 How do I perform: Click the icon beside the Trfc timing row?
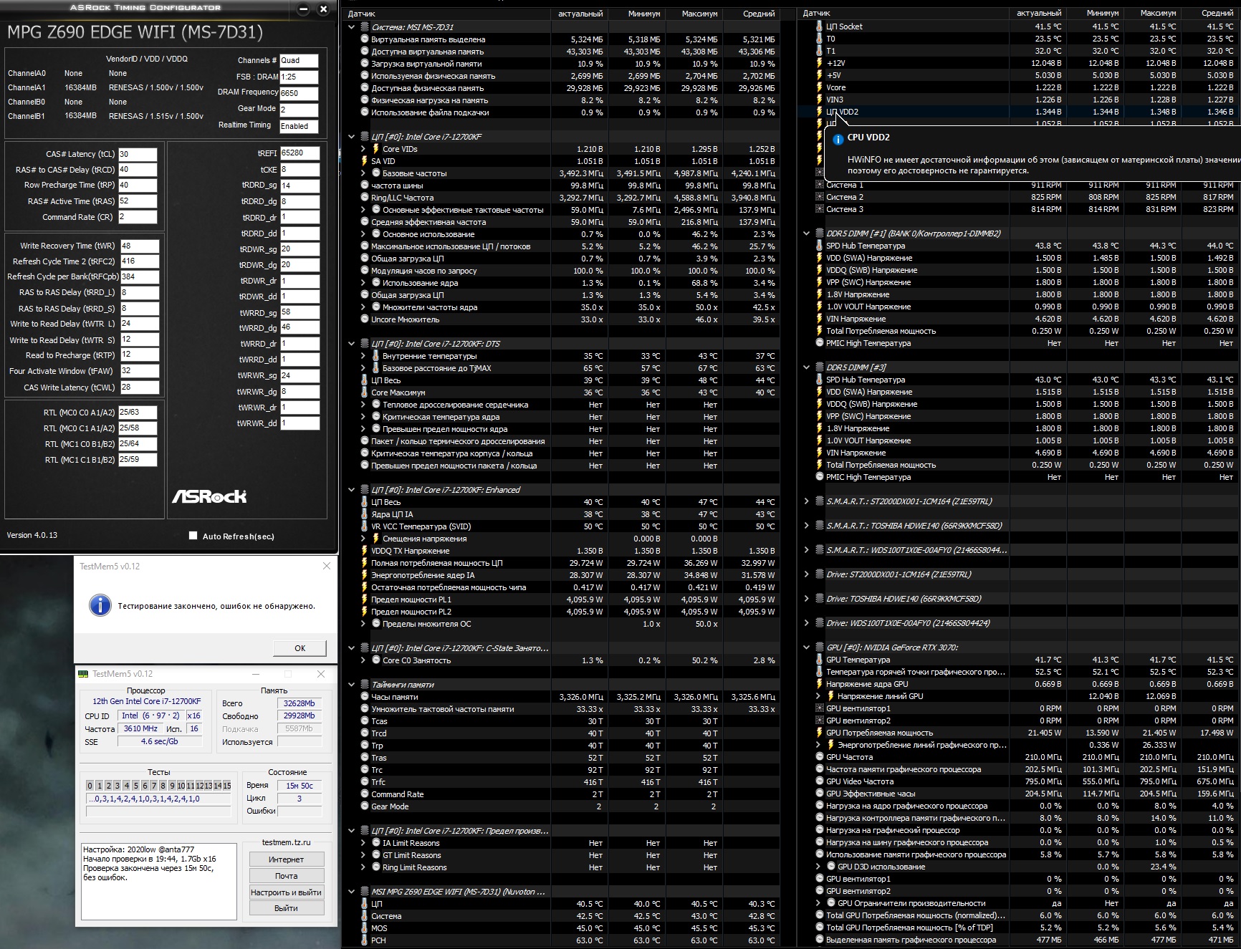(x=364, y=782)
